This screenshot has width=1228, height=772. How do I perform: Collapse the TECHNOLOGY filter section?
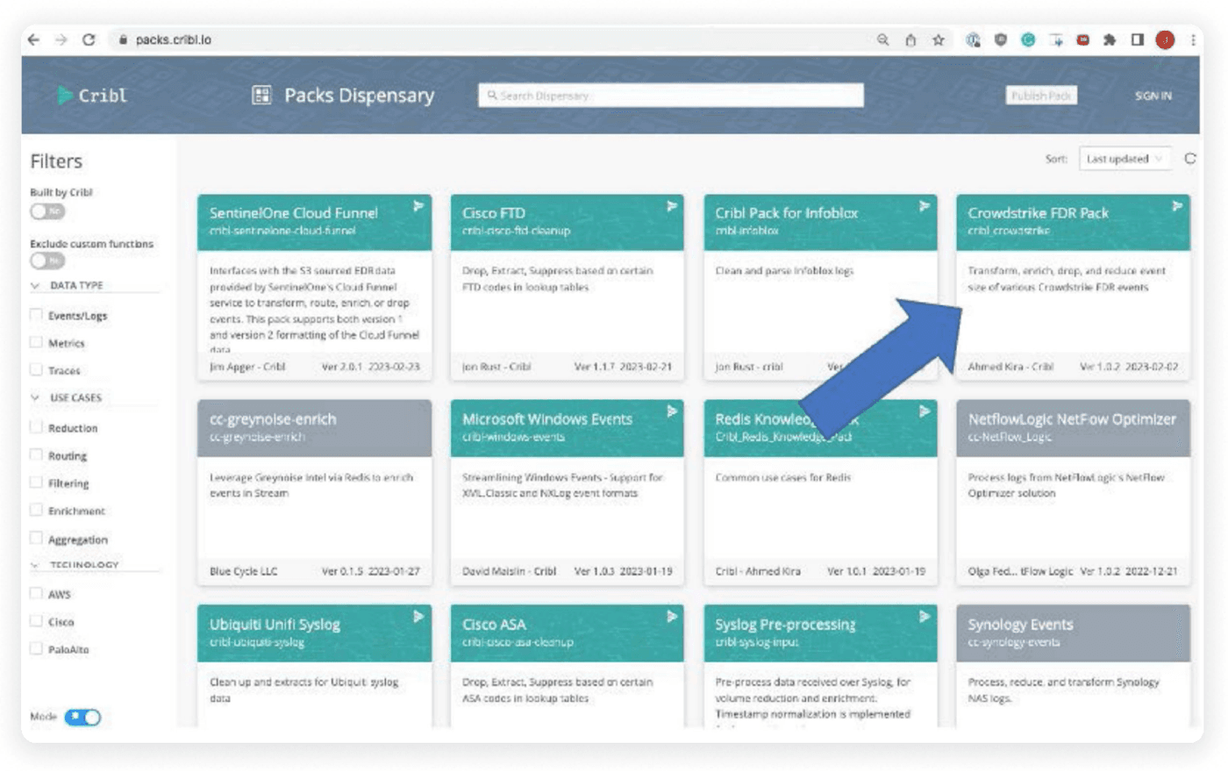pos(35,565)
